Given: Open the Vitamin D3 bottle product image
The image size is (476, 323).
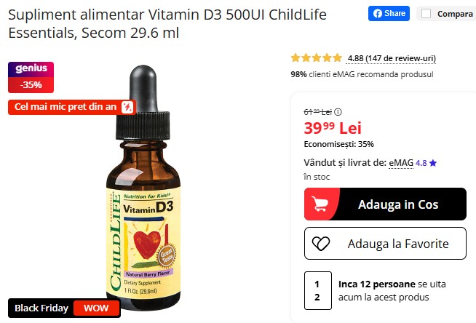Looking at the screenshot, I should click(143, 188).
